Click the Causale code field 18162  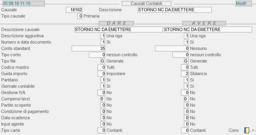pyautogui.click(x=74, y=10)
